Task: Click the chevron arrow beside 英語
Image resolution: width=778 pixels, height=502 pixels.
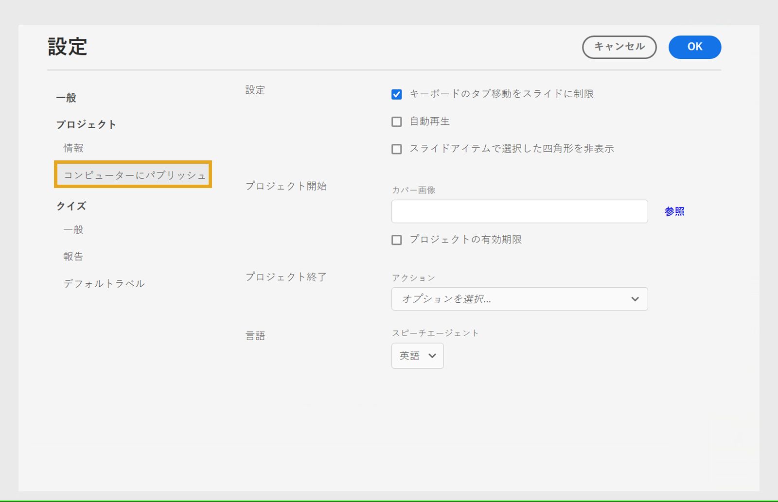Action: click(432, 356)
